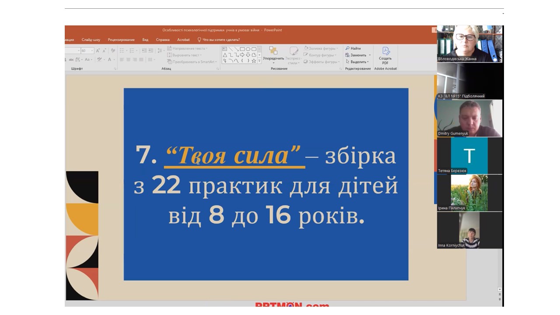This screenshot has width=560, height=315.
Task: Expand the font size 60 dropdown
Action: [92, 51]
